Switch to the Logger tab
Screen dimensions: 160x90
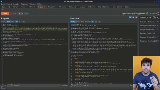pos(82,7)
